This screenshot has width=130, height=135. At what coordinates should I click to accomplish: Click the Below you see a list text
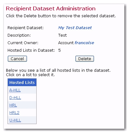pos(58,70)
